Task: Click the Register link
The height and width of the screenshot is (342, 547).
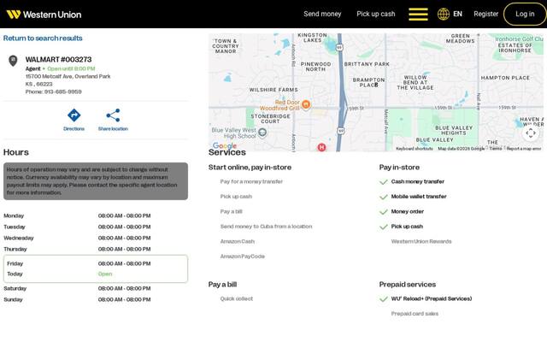Action: click(x=486, y=14)
